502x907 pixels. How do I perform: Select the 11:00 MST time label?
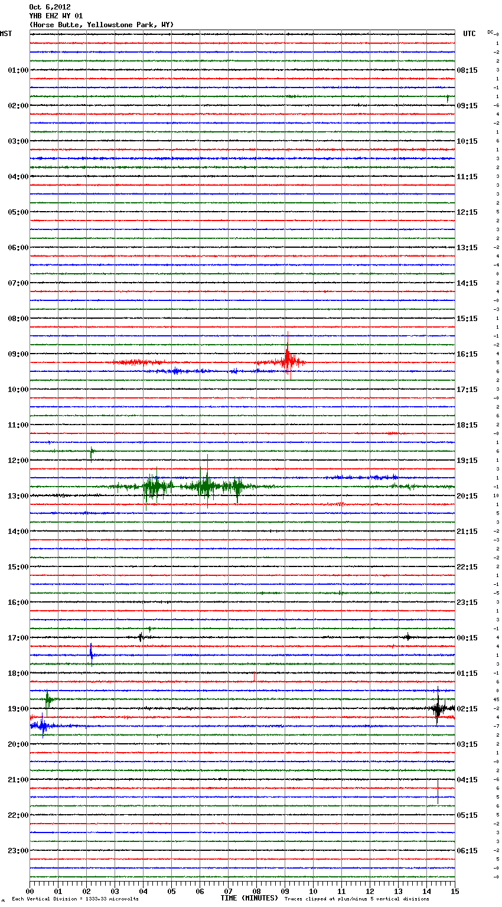pyautogui.click(x=18, y=425)
